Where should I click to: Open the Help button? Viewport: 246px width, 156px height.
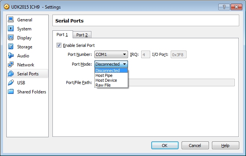pyautogui.click(x=225, y=145)
